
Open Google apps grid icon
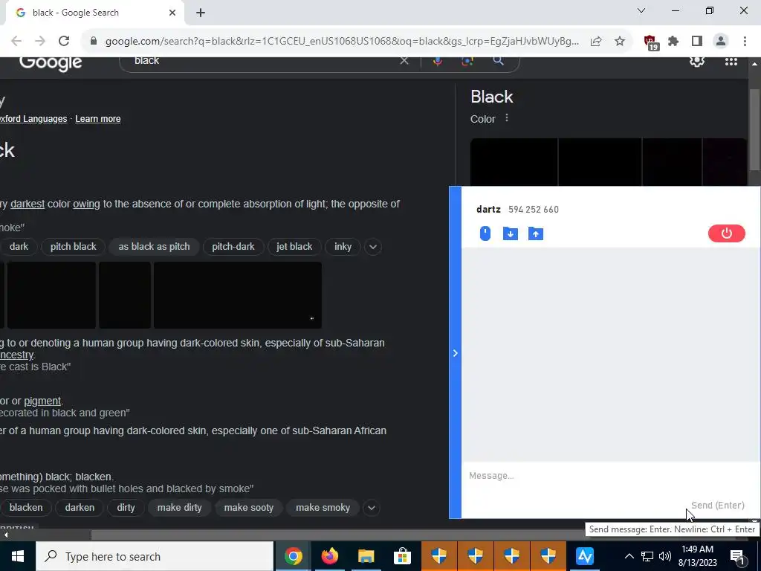tap(731, 61)
